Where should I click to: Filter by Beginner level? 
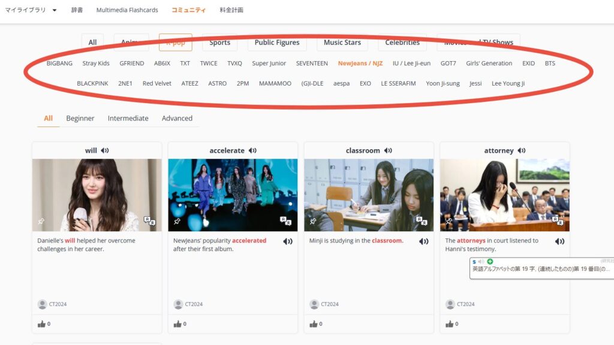(80, 118)
